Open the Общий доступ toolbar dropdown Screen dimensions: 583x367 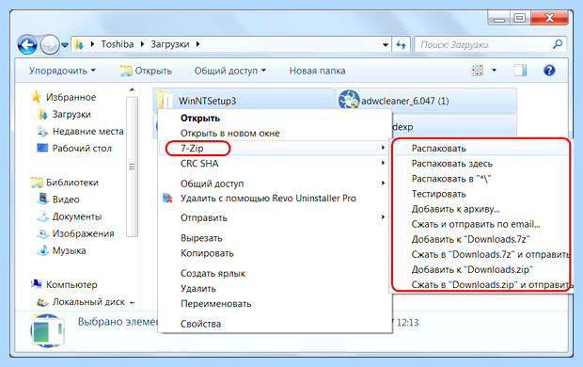point(230,71)
